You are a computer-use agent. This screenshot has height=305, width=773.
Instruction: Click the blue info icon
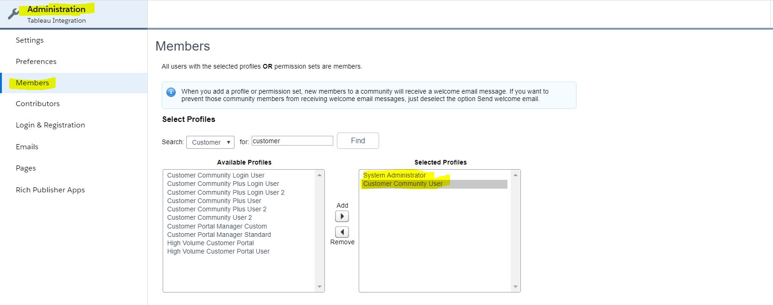[x=171, y=92]
